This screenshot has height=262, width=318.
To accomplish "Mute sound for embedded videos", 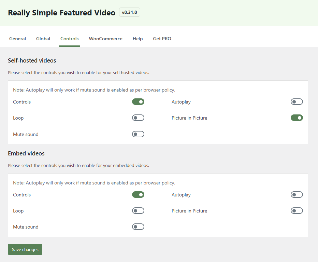I will 138,226.
